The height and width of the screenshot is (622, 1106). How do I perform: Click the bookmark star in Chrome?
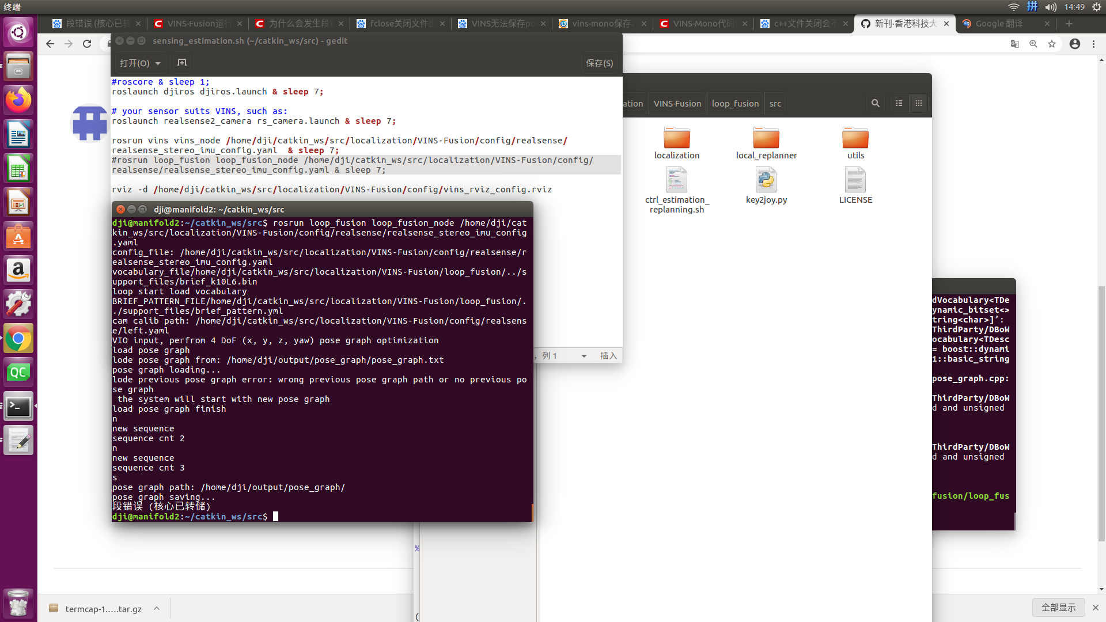click(x=1052, y=43)
